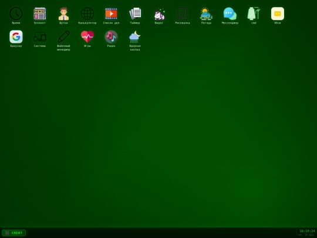Launch Файловый менеджер pencil icon
The width and height of the screenshot is (317, 238).
63,37
